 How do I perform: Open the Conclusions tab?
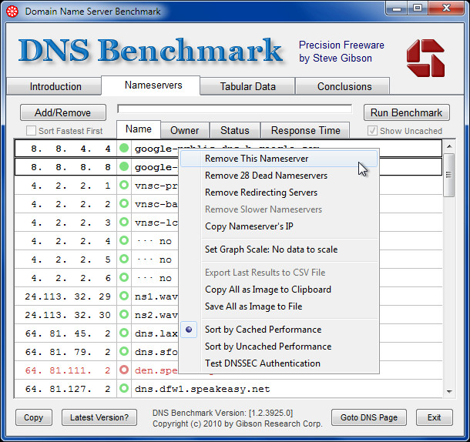[343, 86]
